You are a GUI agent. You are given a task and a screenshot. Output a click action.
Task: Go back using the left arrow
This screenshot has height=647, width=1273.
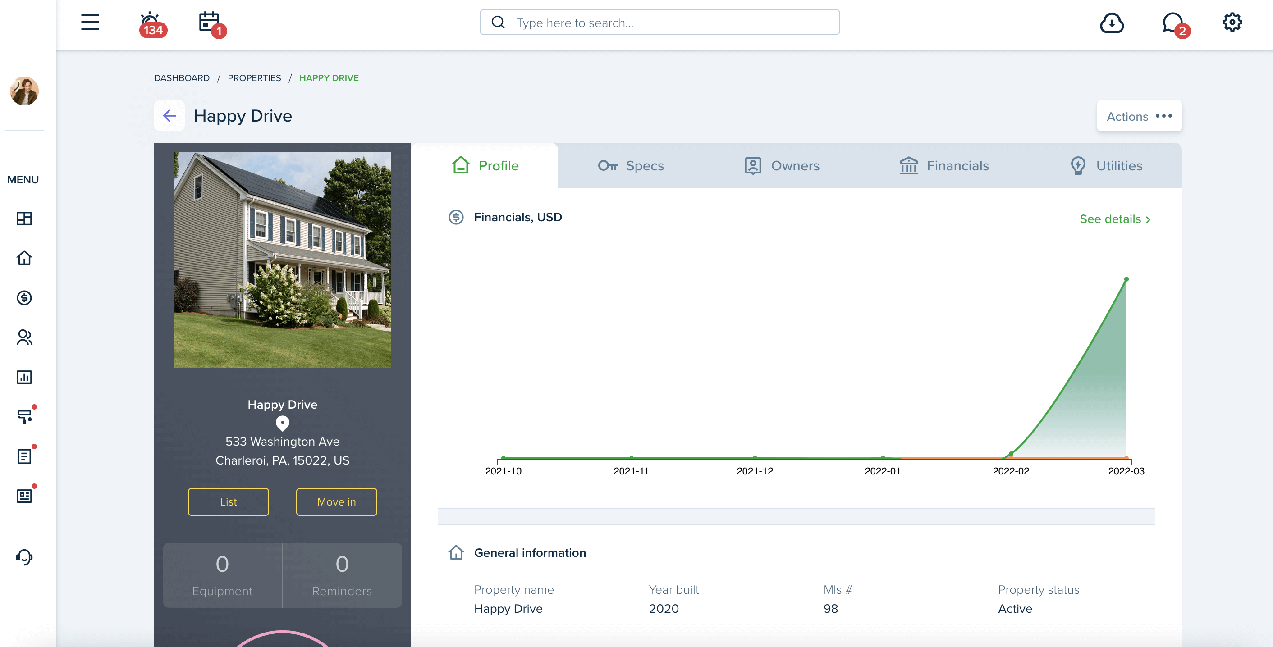pyautogui.click(x=169, y=116)
